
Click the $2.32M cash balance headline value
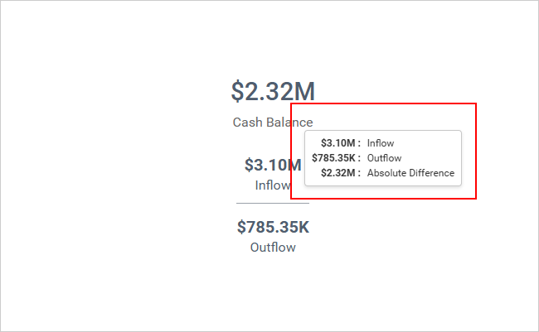272,91
